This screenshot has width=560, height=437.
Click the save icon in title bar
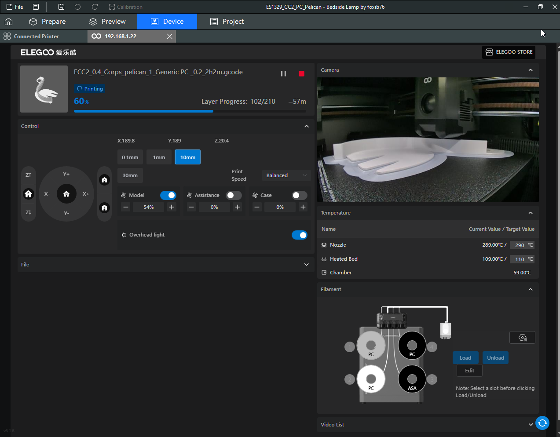(61, 7)
